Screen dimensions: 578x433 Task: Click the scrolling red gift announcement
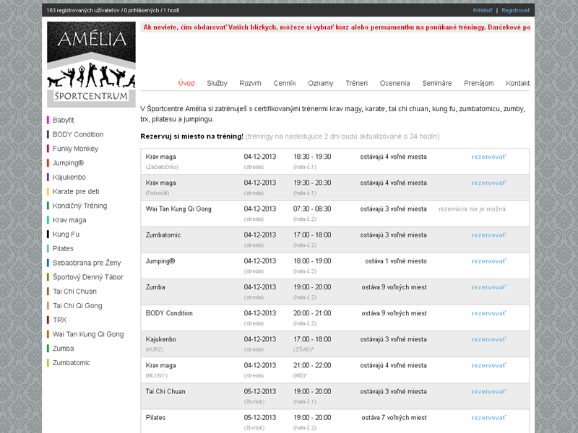point(336,27)
